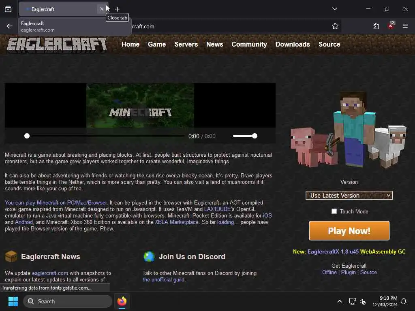Open the Extensions puzzle icon

[x=376, y=26]
